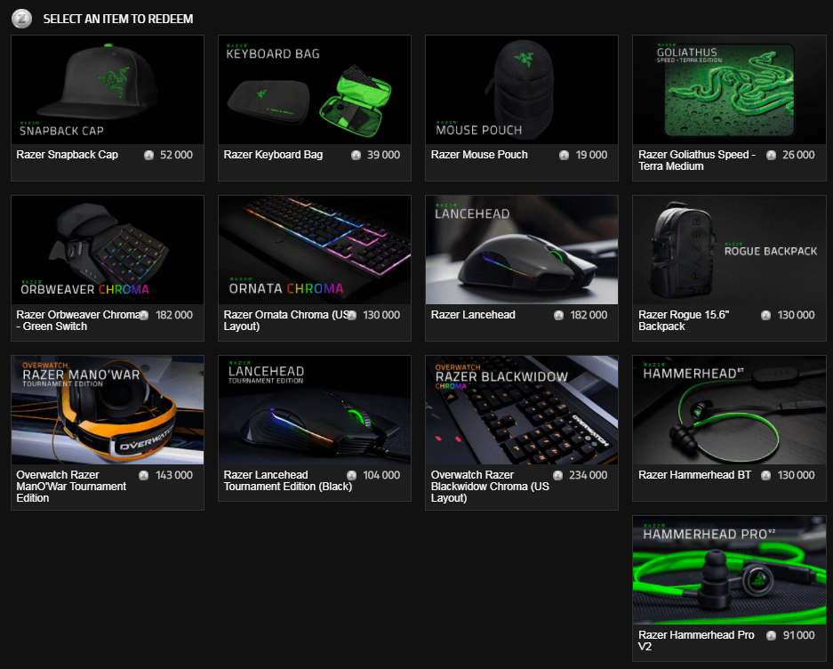Select the Overwatch ManO'War headset image
The height and width of the screenshot is (669, 833).
108,410
